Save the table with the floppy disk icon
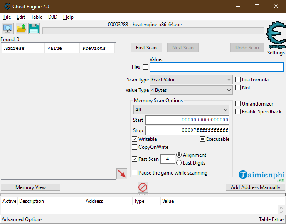This screenshot has height=224, width=286. tap(34, 29)
